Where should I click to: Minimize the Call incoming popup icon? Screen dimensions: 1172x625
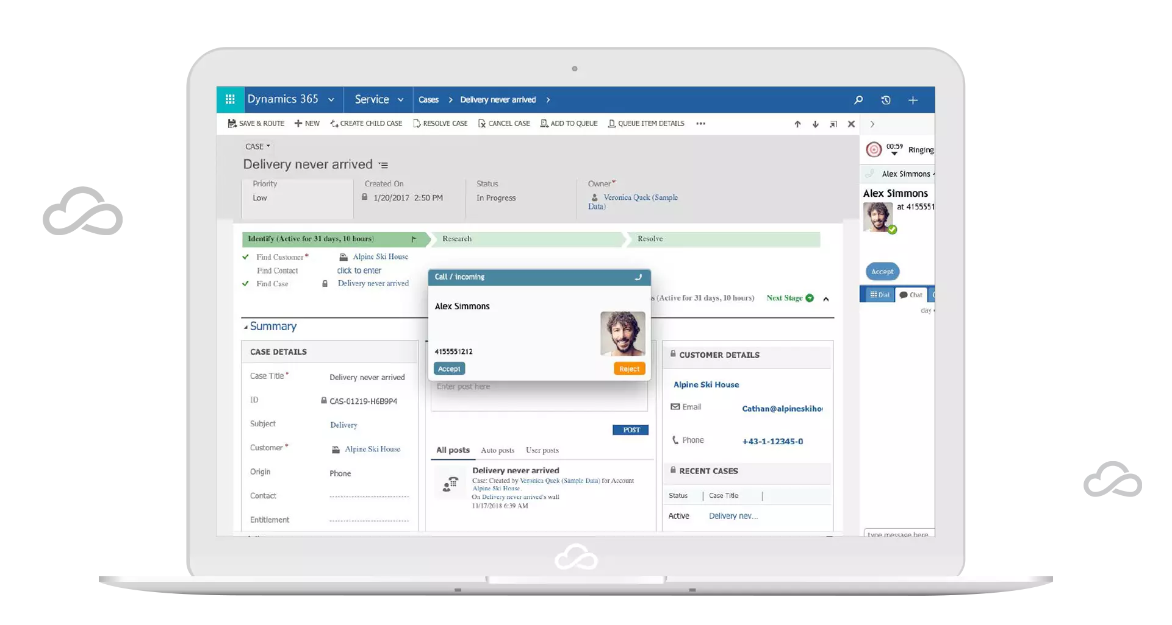(639, 277)
